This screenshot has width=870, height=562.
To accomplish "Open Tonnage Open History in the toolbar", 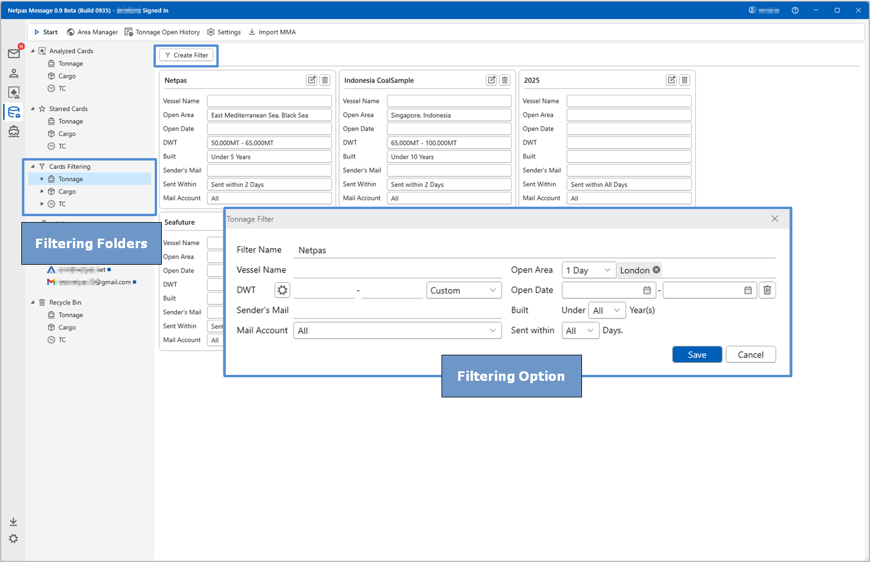I will click(162, 32).
